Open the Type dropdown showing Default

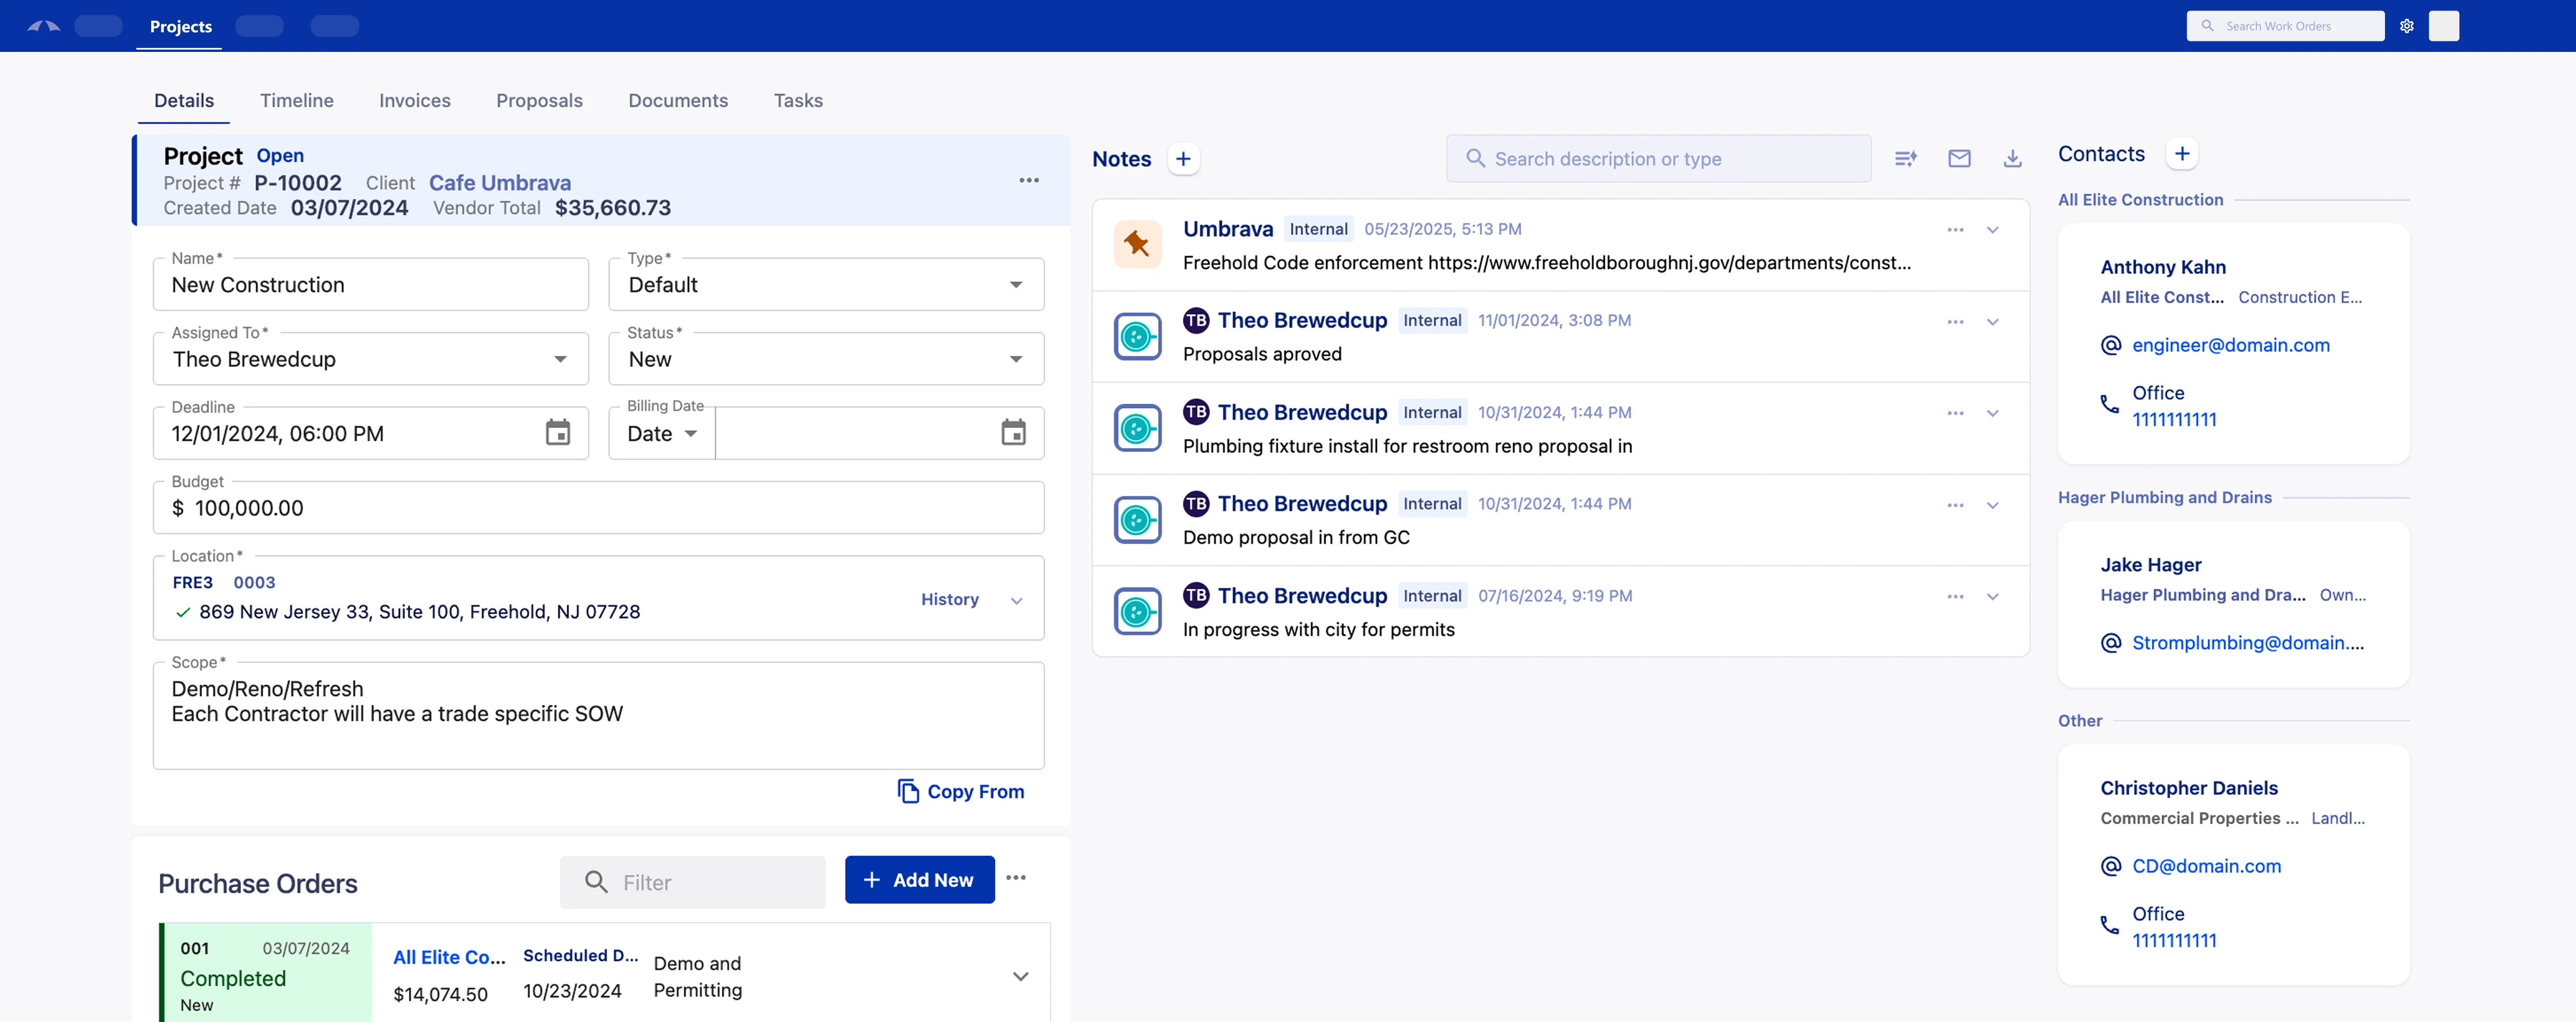(x=826, y=285)
